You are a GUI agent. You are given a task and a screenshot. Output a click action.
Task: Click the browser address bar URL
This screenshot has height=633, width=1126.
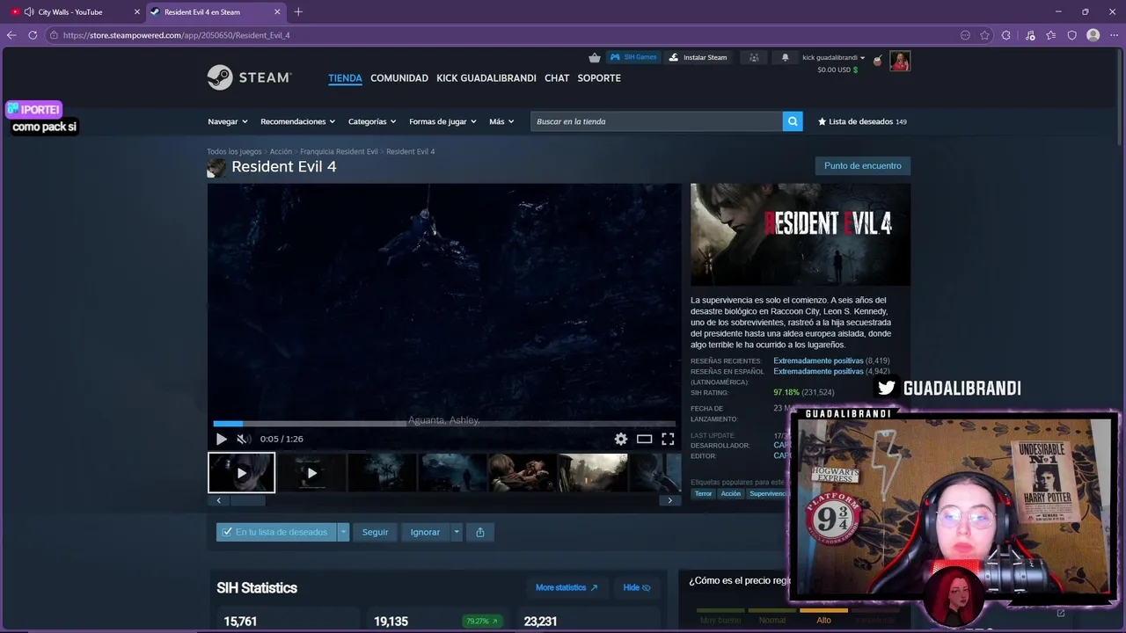[x=176, y=35]
